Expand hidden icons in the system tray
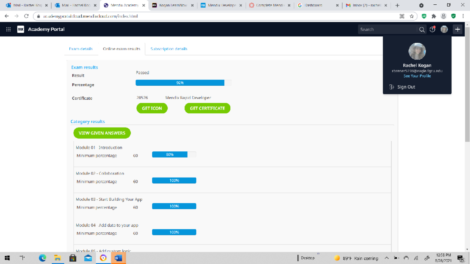 pyautogui.click(x=386, y=258)
